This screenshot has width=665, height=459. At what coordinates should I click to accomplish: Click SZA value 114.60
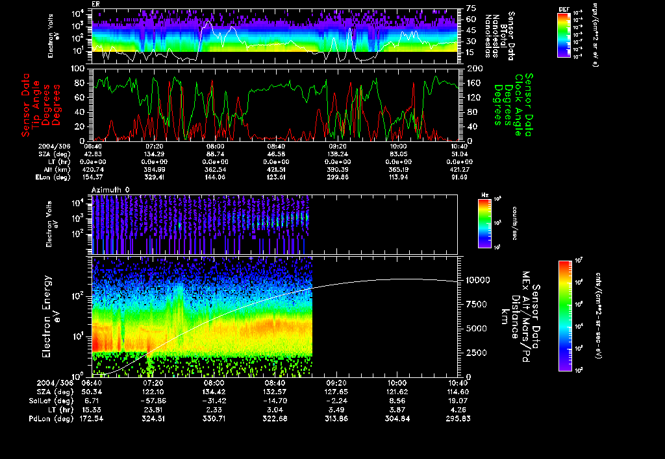click(458, 392)
